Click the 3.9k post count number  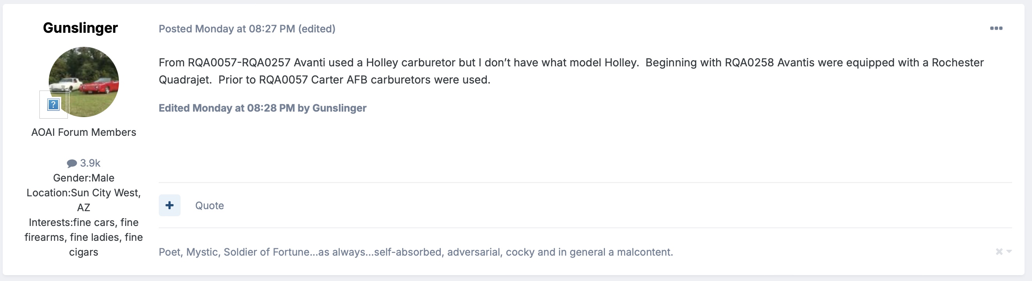point(90,163)
